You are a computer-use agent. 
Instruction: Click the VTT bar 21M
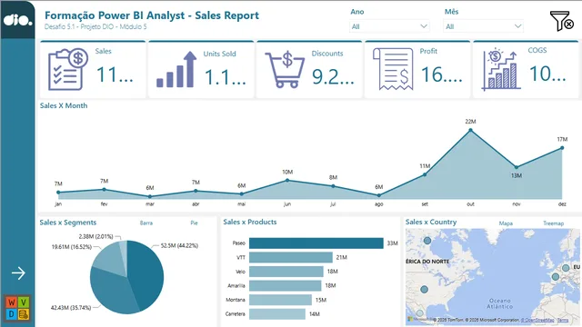291,257
